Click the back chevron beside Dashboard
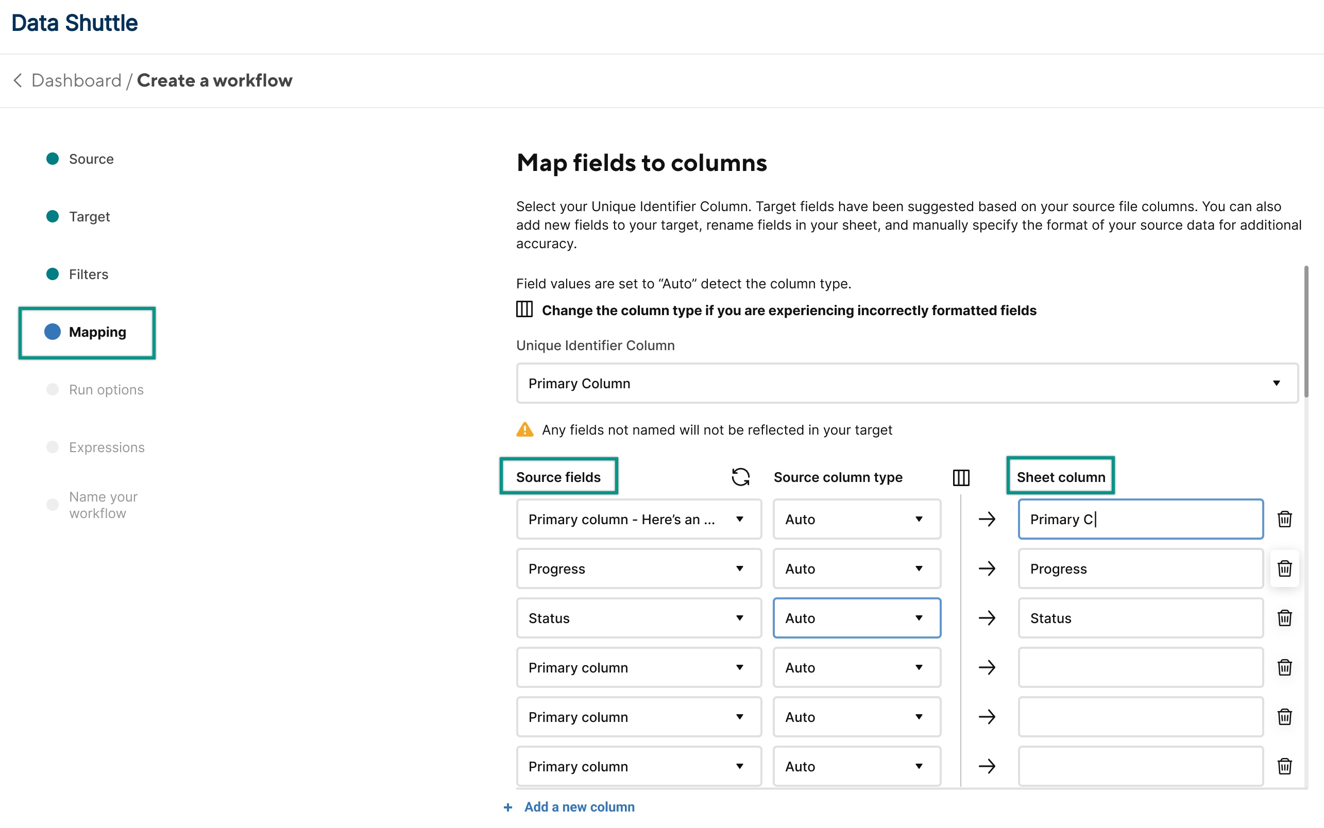The height and width of the screenshot is (828, 1324). (x=18, y=80)
